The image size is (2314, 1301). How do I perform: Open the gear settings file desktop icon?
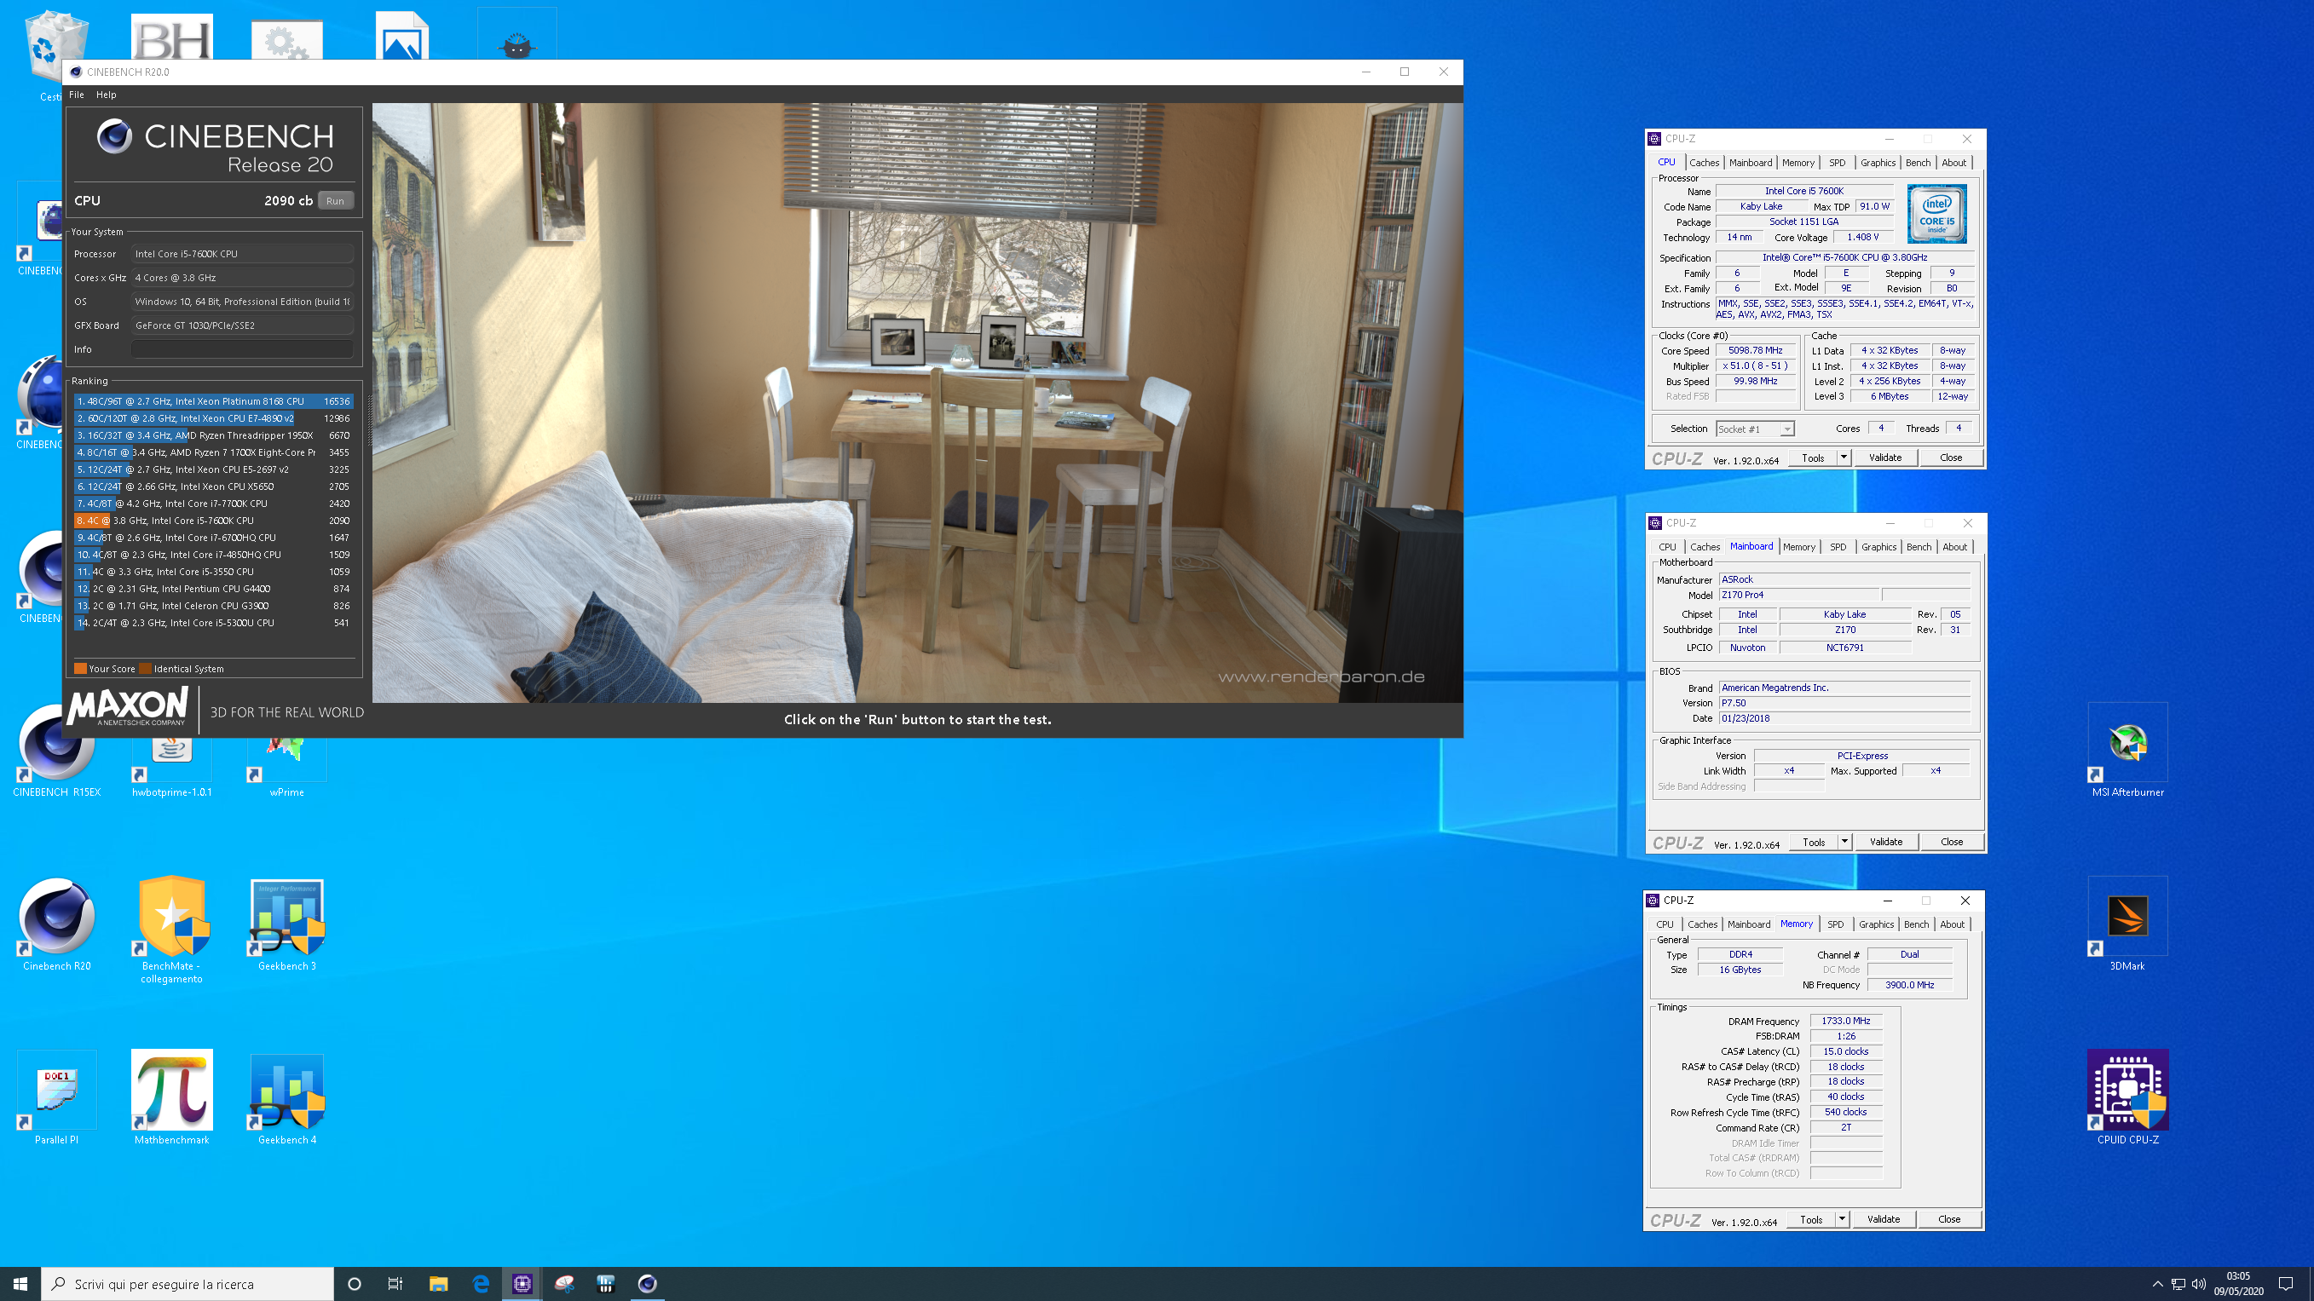286,37
